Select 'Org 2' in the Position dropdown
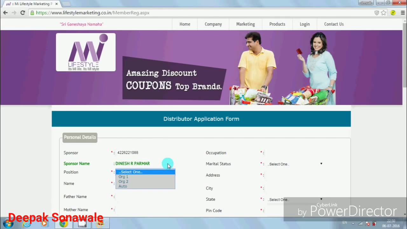 coord(145,182)
